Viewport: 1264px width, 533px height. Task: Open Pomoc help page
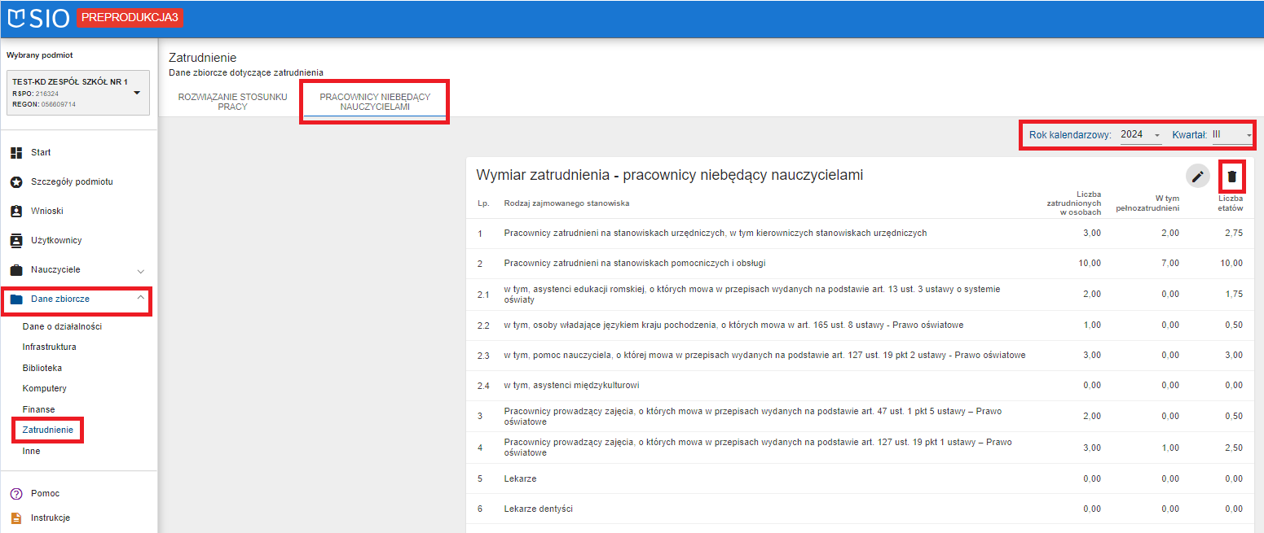(45, 493)
